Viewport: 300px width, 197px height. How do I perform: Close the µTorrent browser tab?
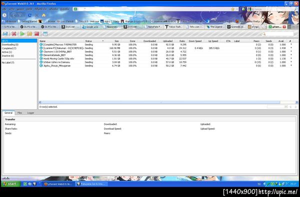284,27
